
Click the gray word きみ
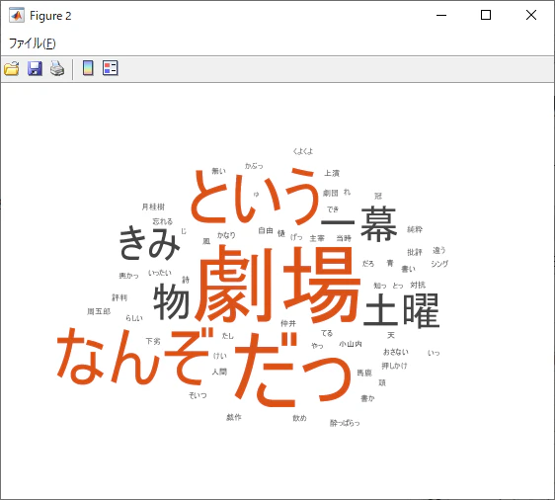click(149, 242)
